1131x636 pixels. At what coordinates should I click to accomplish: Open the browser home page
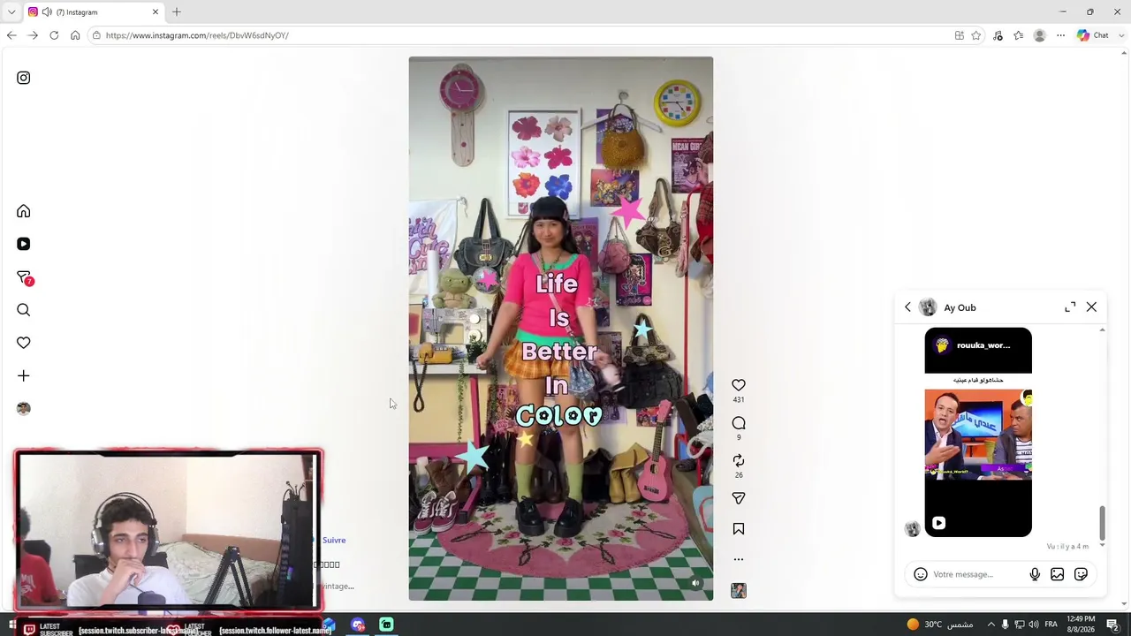(75, 35)
